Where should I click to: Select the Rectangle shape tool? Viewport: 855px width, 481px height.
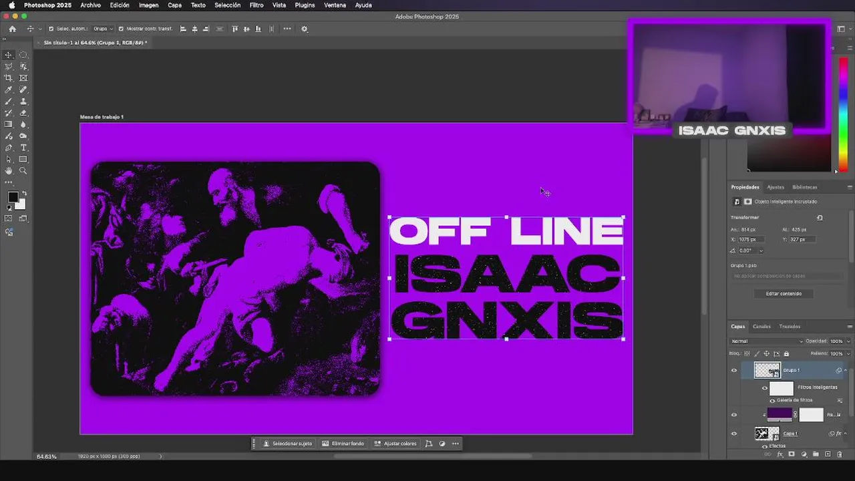[x=23, y=159]
